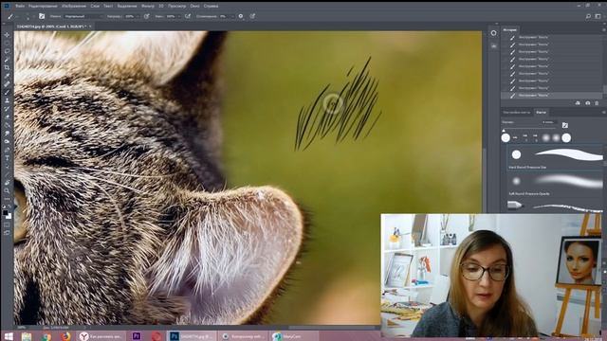This screenshot has width=607, height=341.
Task: Create new document from current history state
Action: [578, 103]
